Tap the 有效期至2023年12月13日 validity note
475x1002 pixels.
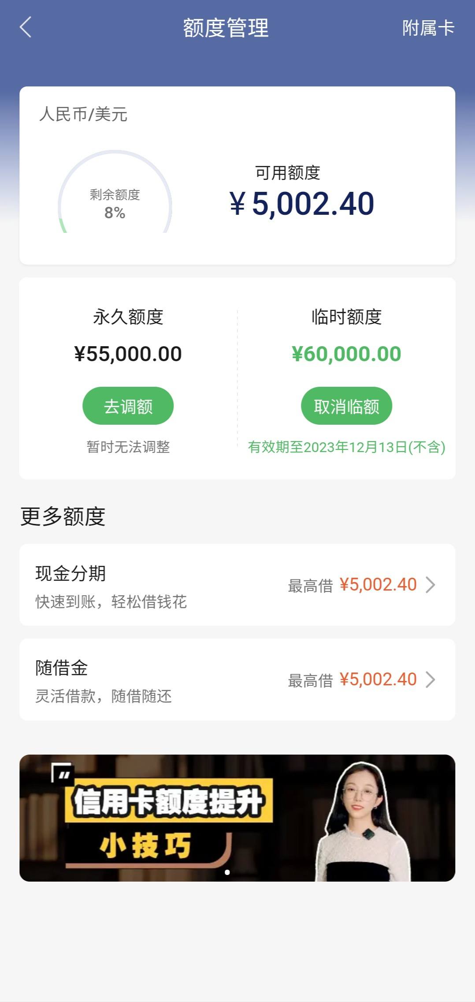[346, 447]
